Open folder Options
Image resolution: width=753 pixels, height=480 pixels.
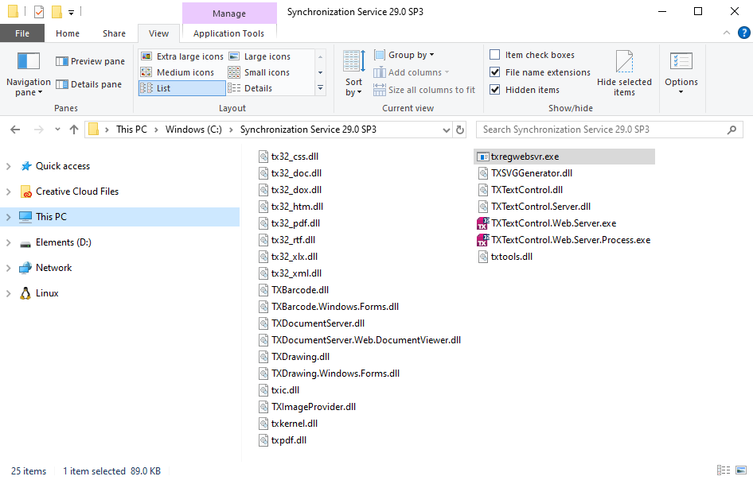point(681,73)
